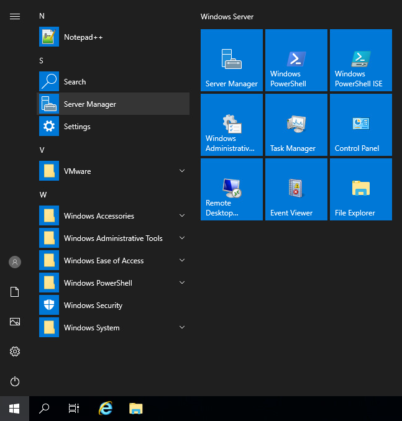402x421 pixels.
Task: Open the Windows PowerShell ISE tile
Action: pyautogui.click(x=361, y=60)
